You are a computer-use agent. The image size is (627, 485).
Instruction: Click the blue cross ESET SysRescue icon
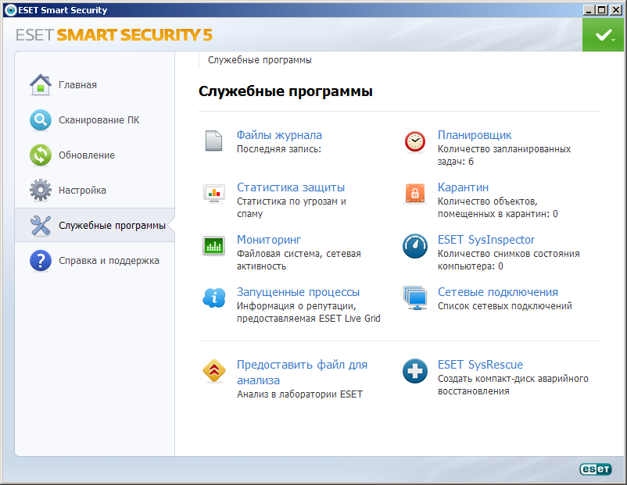pyautogui.click(x=415, y=371)
